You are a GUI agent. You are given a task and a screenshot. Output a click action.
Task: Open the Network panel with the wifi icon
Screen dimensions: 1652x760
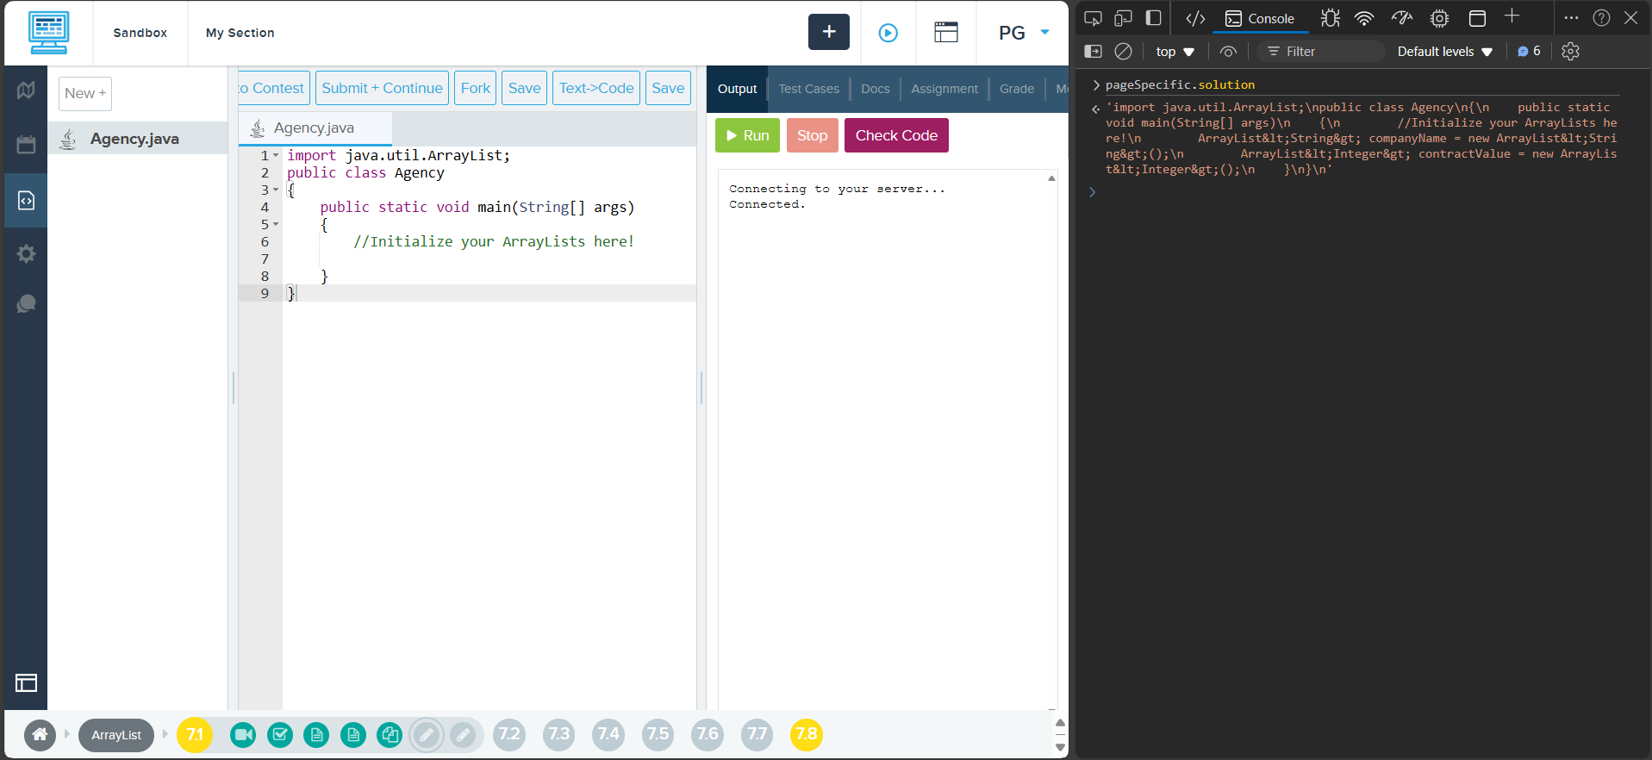pos(1363,18)
